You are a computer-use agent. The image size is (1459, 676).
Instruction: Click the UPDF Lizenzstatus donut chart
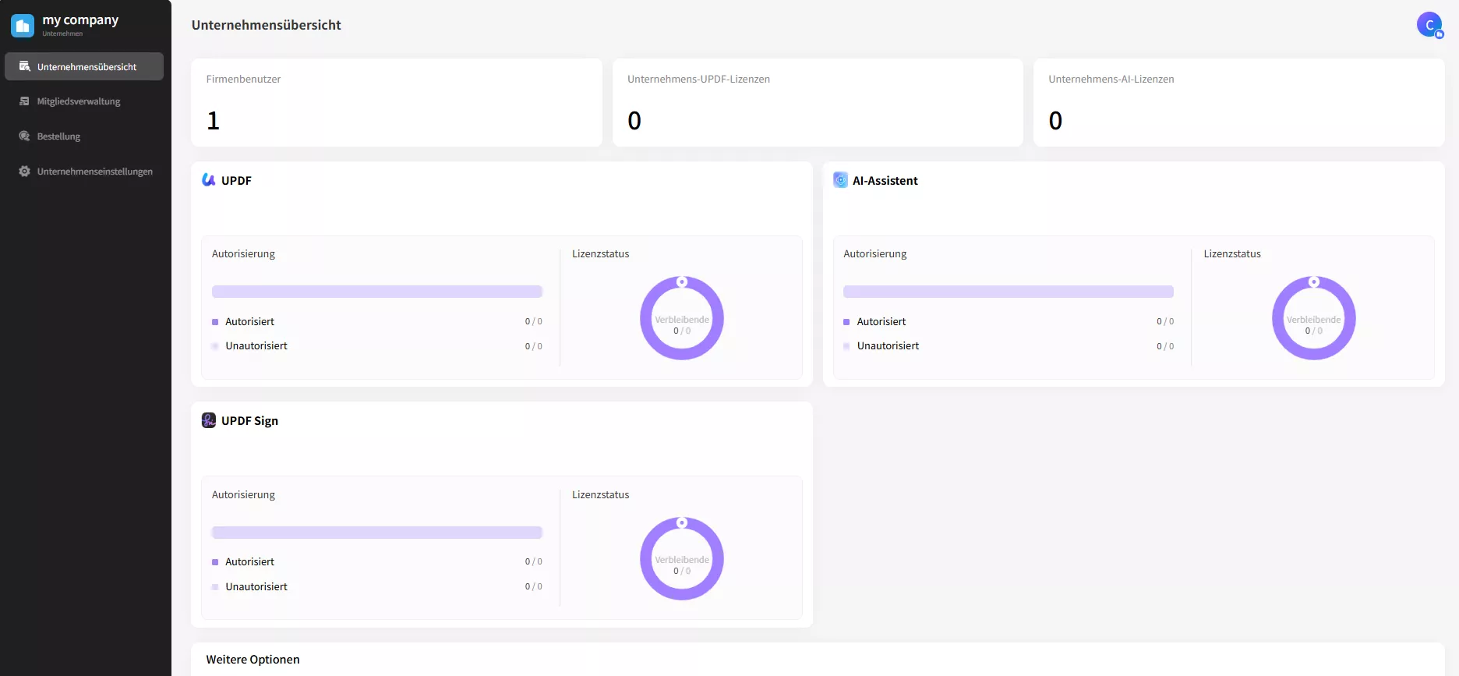[682, 318]
